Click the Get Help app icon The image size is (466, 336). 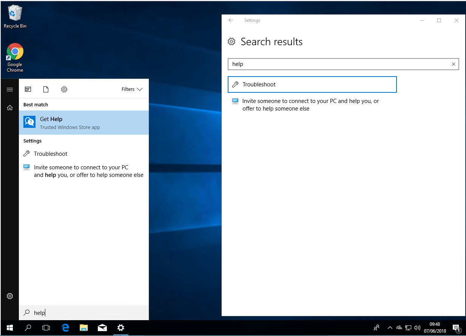[x=29, y=122]
